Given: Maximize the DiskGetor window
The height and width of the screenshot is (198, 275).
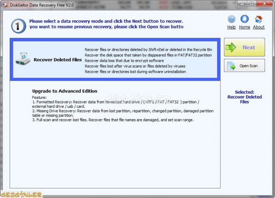Looking at the screenshot, I should tap(252, 4).
